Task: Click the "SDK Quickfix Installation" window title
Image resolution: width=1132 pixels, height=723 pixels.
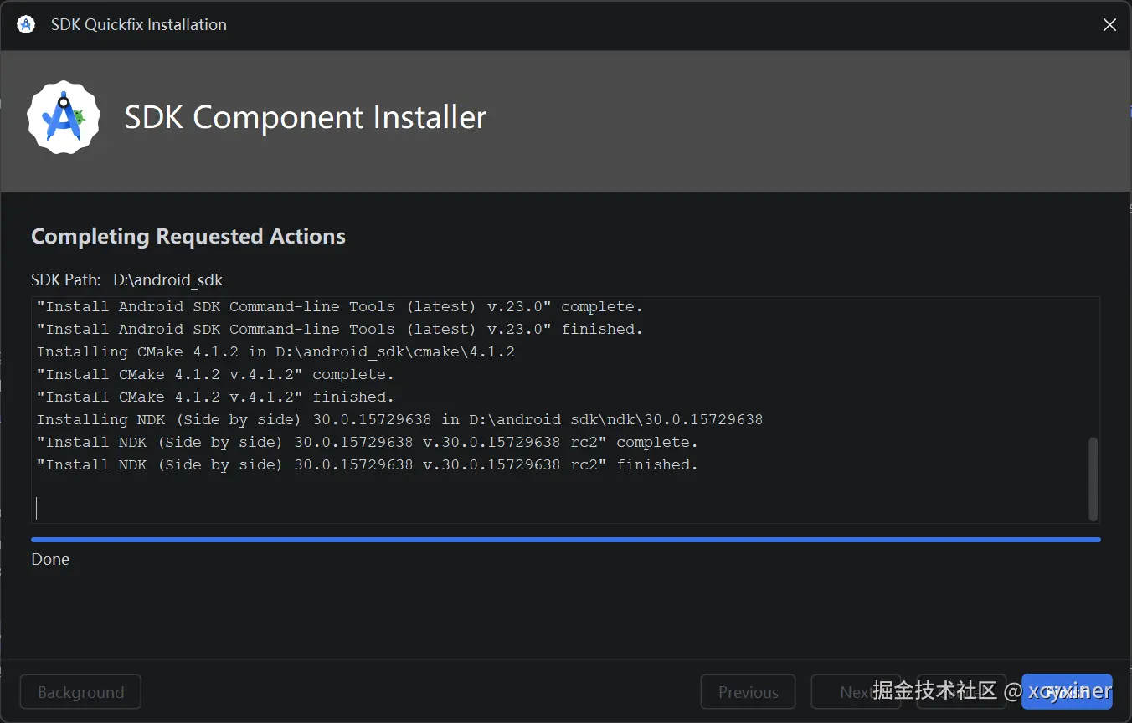Action: pos(139,24)
